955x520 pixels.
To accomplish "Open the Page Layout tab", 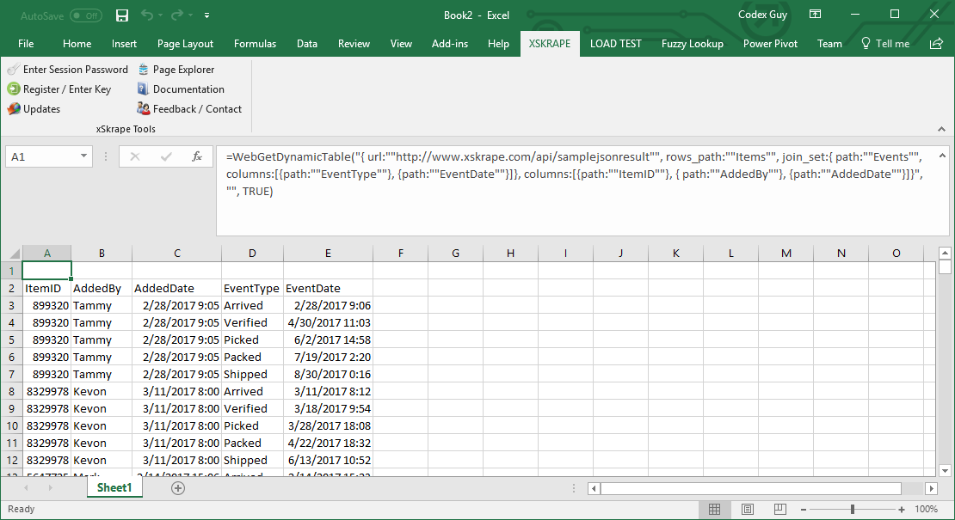I will tap(185, 43).
